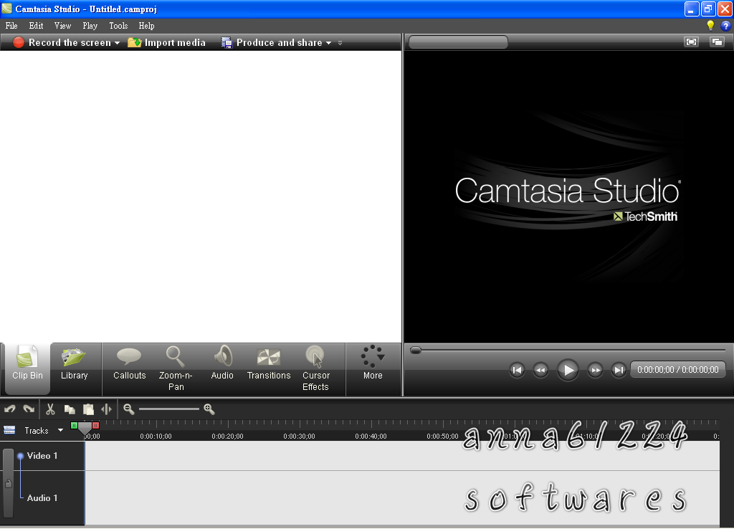The width and height of the screenshot is (734, 529).
Task: Click the gray playhead on timeline
Action: [85, 429]
